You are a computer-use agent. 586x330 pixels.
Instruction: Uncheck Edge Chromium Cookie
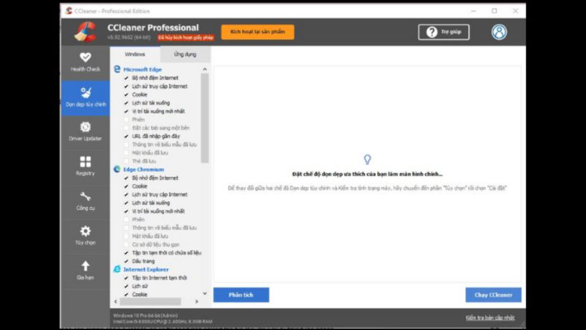tap(126, 186)
